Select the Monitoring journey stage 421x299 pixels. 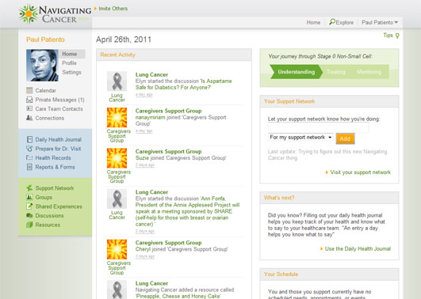coord(369,72)
